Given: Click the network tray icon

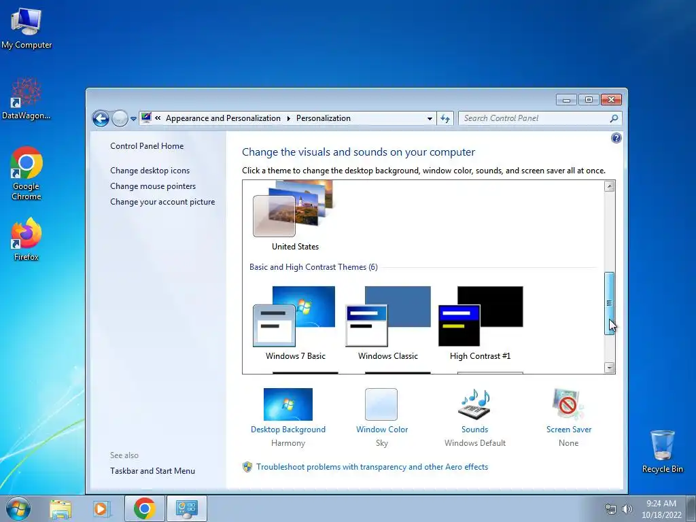Looking at the screenshot, I should [x=611, y=509].
